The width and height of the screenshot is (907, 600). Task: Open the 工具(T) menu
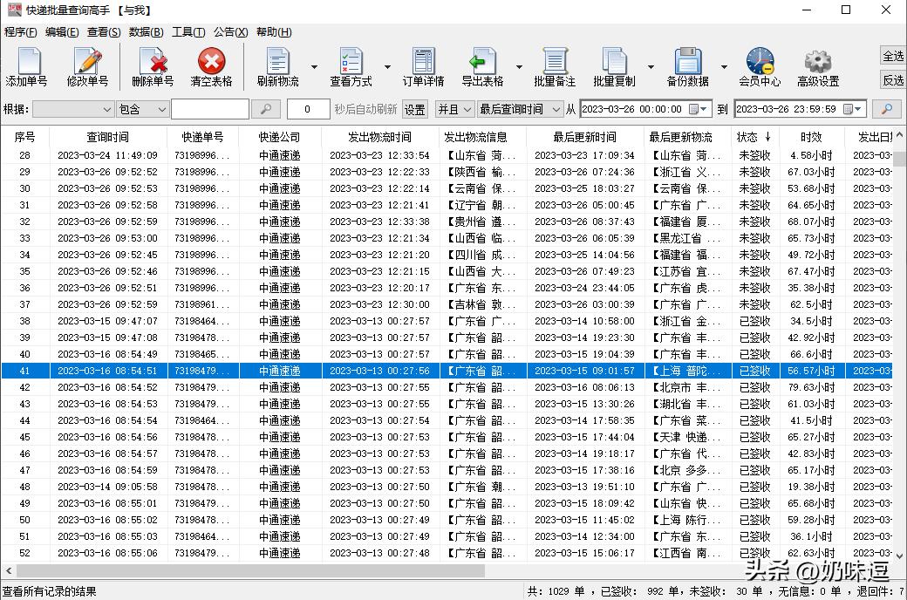coord(188,32)
